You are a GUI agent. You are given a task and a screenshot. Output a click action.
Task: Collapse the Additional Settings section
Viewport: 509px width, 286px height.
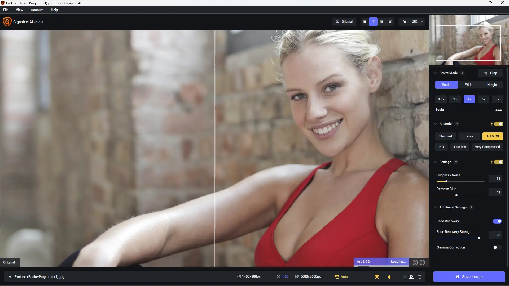pos(435,207)
